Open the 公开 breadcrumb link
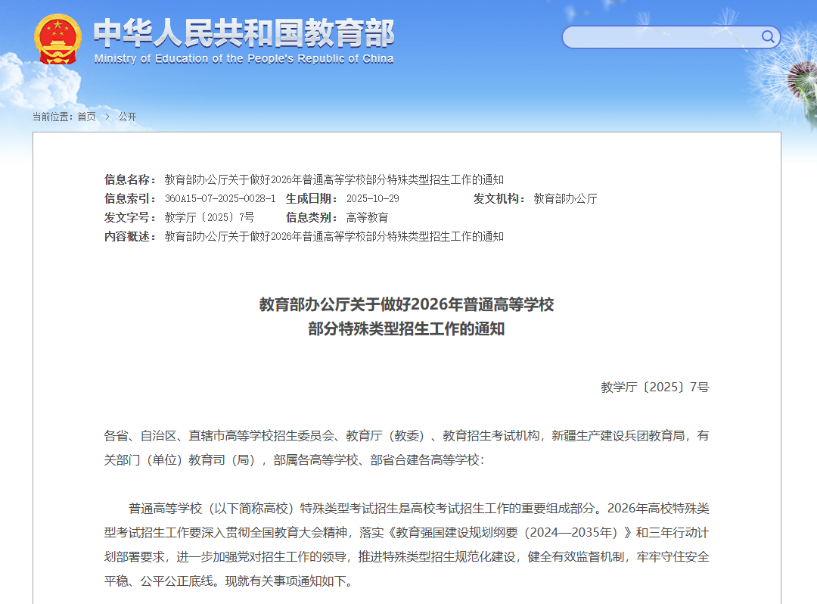The image size is (817, 604). coord(127,117)
